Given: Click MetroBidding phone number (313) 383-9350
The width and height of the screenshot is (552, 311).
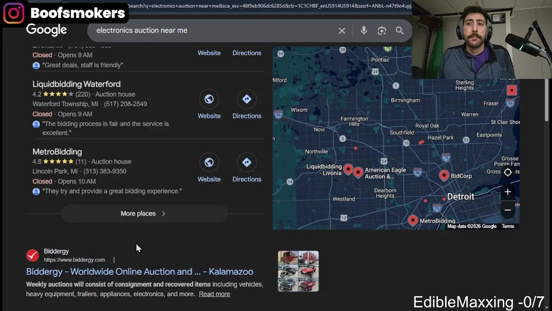Looking at the screenshot, I should coord(105,171).
